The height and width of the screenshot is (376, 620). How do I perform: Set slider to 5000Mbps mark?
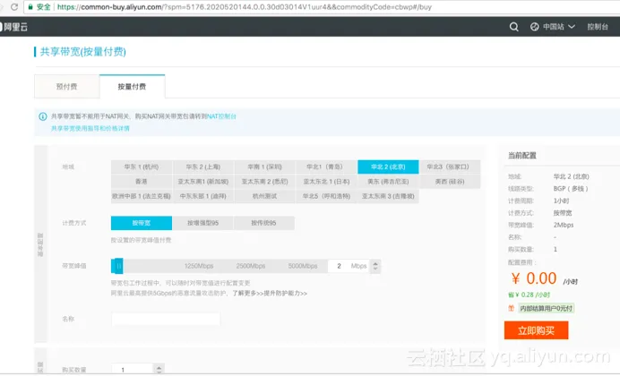(x=303, y=266)
